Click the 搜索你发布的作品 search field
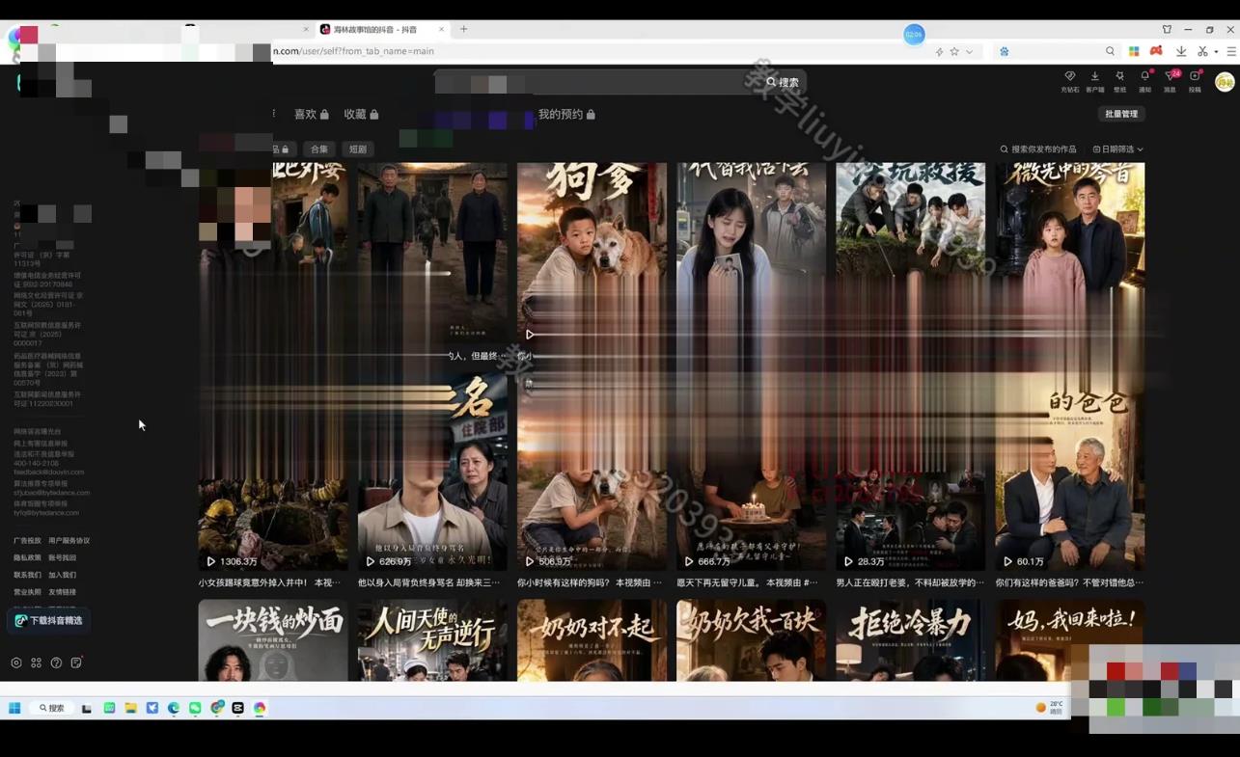Screen dimensions: 1240x757 coord(1038,149)
